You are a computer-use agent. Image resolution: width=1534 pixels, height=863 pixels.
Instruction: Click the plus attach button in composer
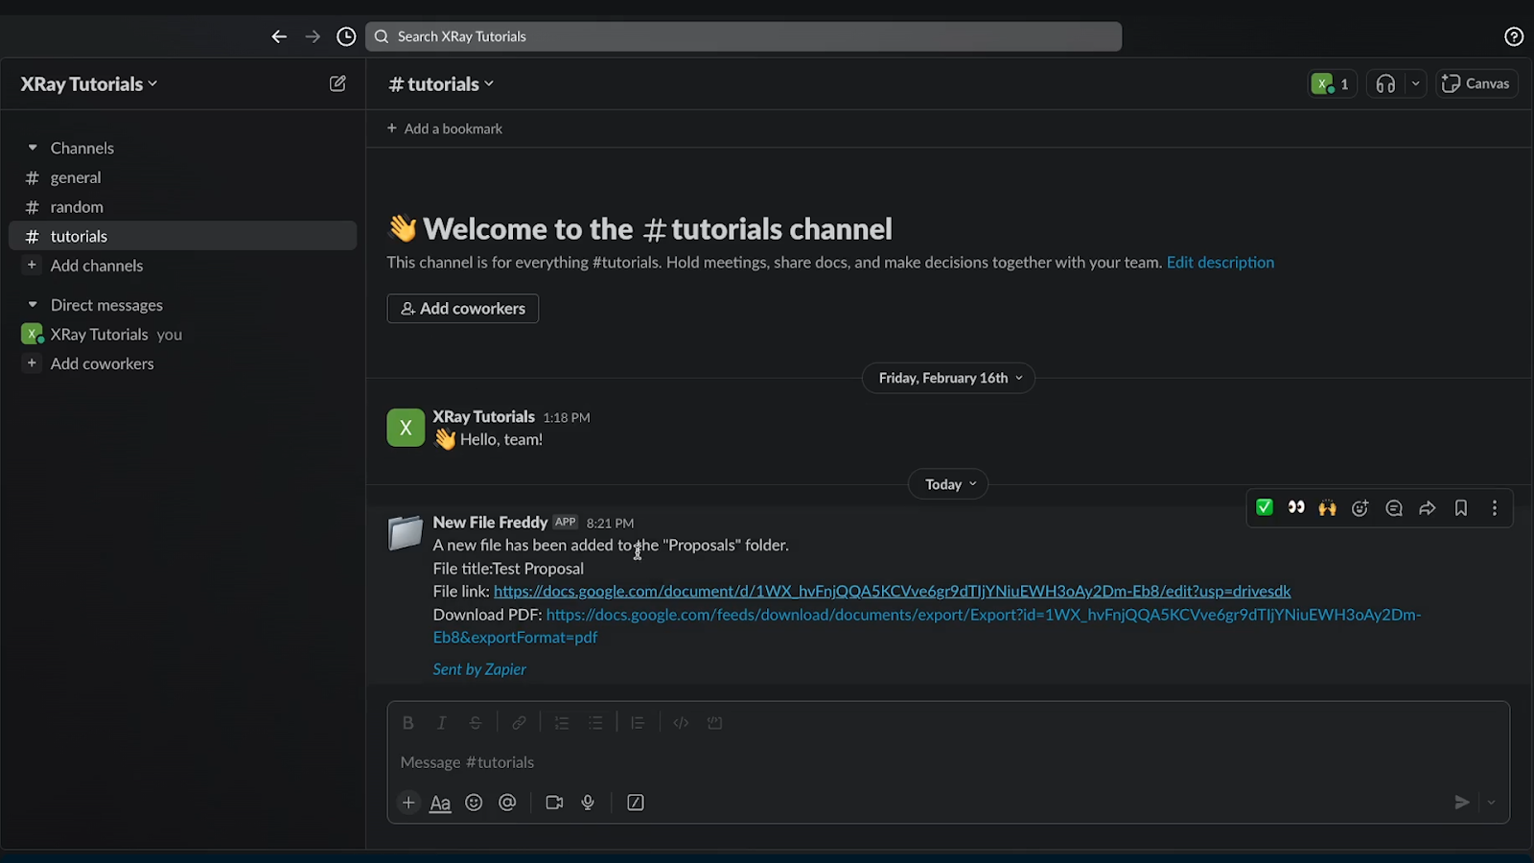408,803
